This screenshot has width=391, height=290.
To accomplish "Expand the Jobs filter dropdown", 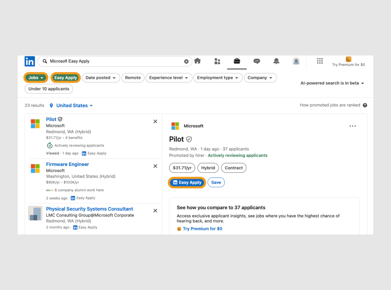I will coord(36,78).
